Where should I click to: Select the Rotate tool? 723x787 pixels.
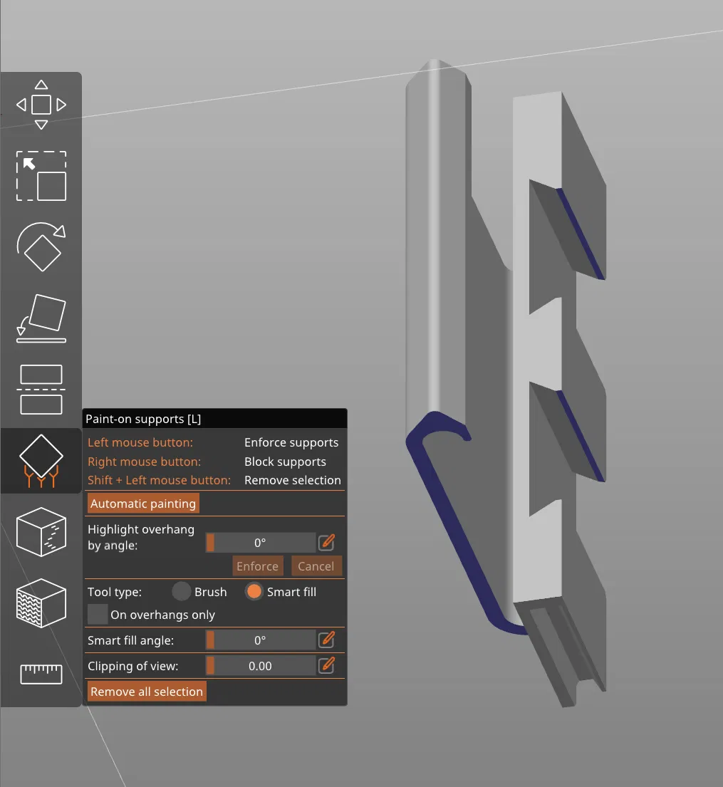coord(41,247)
